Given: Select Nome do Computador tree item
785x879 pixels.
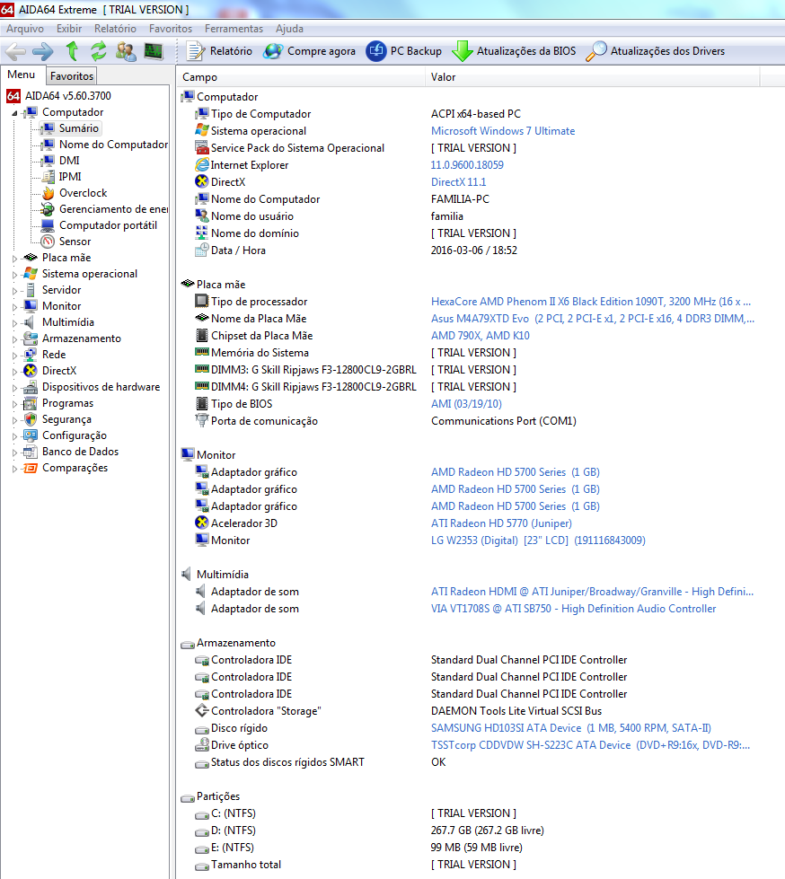Looking at the screenshot, I should pos(113,145).
